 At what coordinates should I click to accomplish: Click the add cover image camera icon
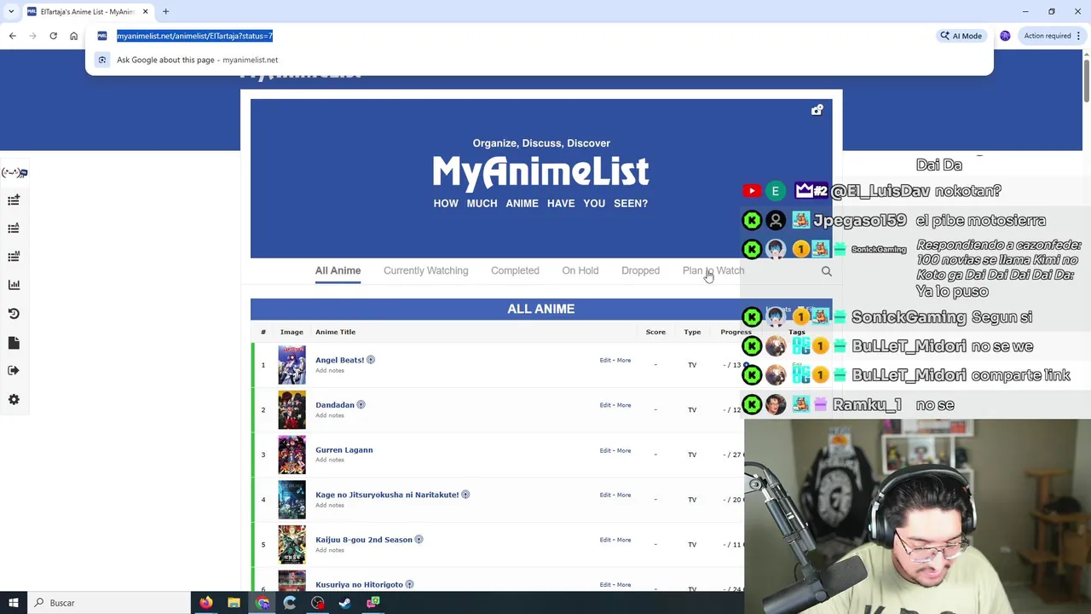[817, 110]
